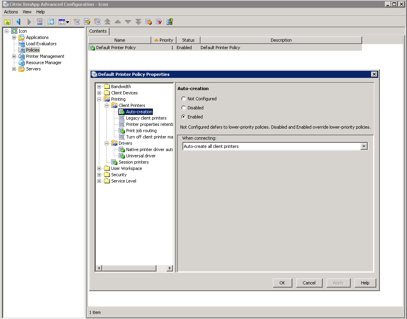The height and width of the screenshot is (319, 407).
Task: Click the toolbar help question mark icon
Action: tap(170, 22)
